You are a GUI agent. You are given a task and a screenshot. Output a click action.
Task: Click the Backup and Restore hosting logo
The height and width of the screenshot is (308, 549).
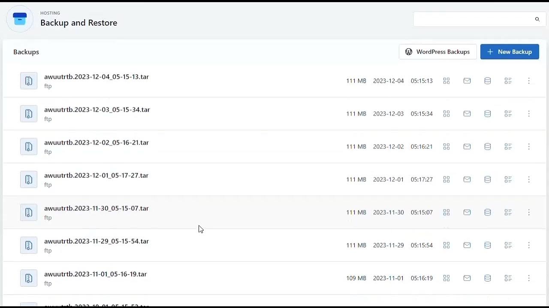[20, 19]
